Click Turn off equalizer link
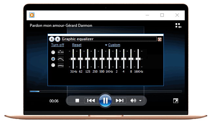 tap(58, 45)
